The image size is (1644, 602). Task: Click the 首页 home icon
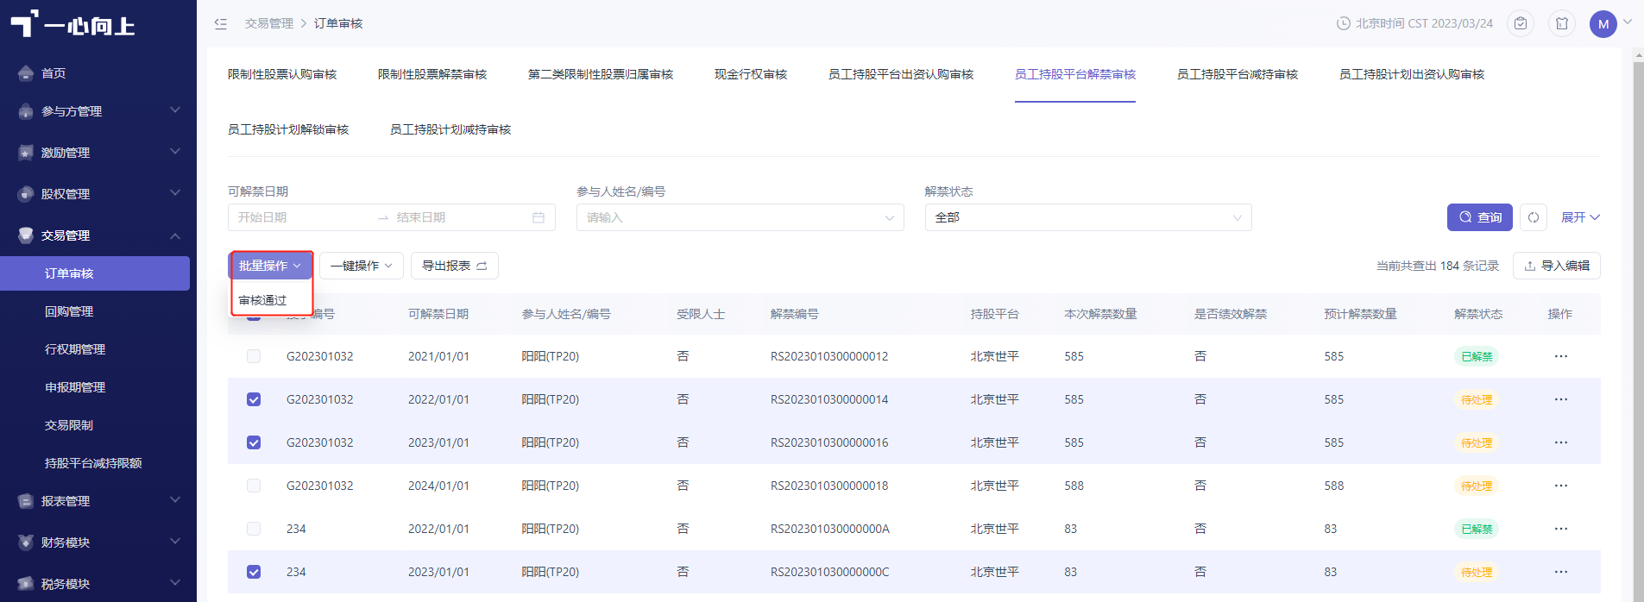point(26,73)
